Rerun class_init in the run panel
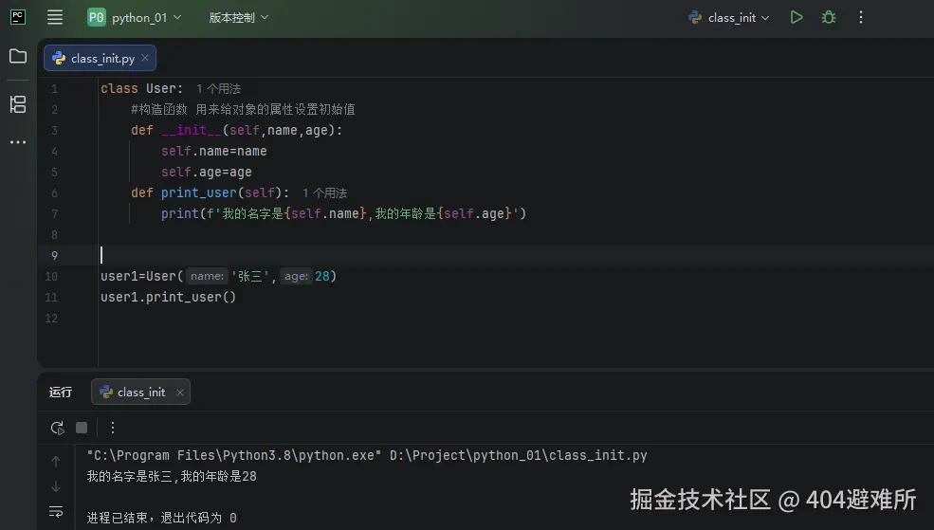Viewport: 934px width, 530px height. (x=58, y=428)
